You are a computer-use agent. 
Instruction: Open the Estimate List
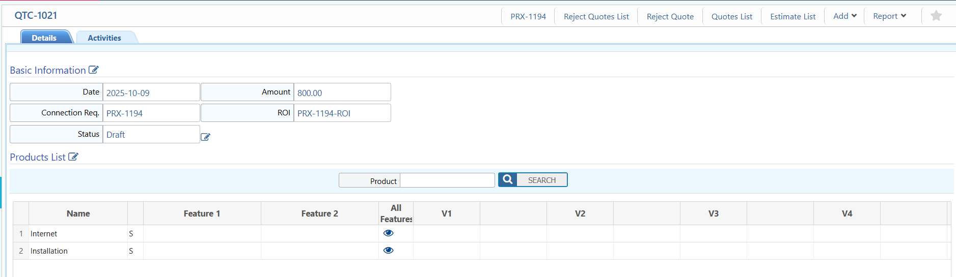click(793, 16)
